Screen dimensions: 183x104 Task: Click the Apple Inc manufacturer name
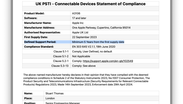tap(78, 23)
